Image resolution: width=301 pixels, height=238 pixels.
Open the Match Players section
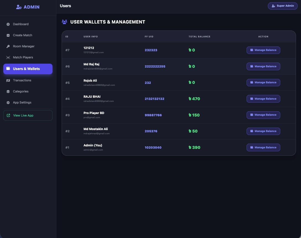(x=28, y=58)
